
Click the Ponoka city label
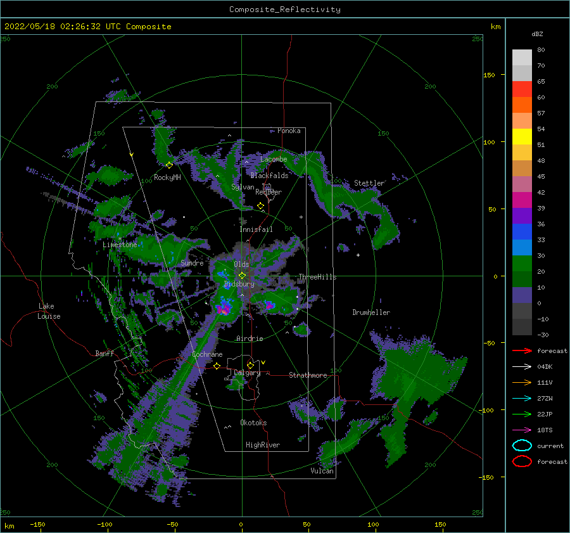click(289, 131)
